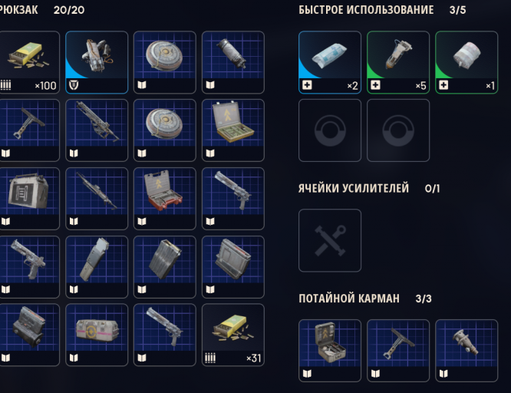Pick the grey metal crate blueprint with H marking
The height and width of the screenshot is (393, 511).
(28, 199)
